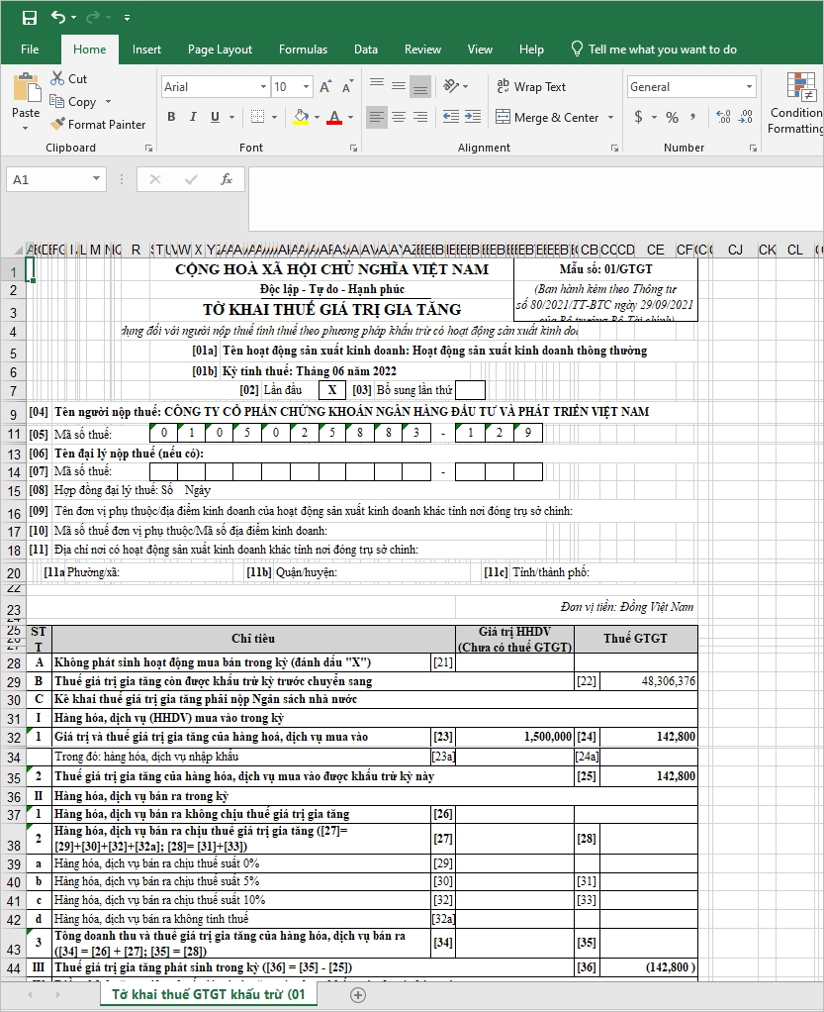Click the Cut scissors icon
Viewport: 824px width, 1012px height.
pyautogui.click(x=56, y=78)
